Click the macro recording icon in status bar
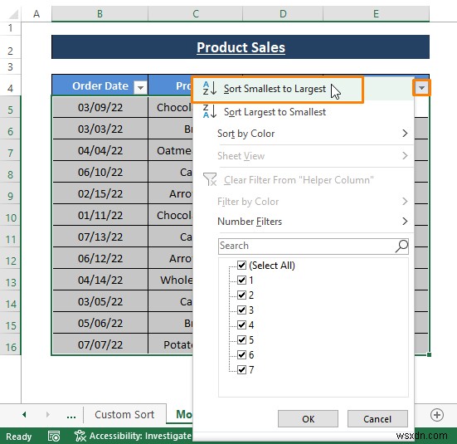This screenshot has height=444, width=457. (x=54, y=437)
